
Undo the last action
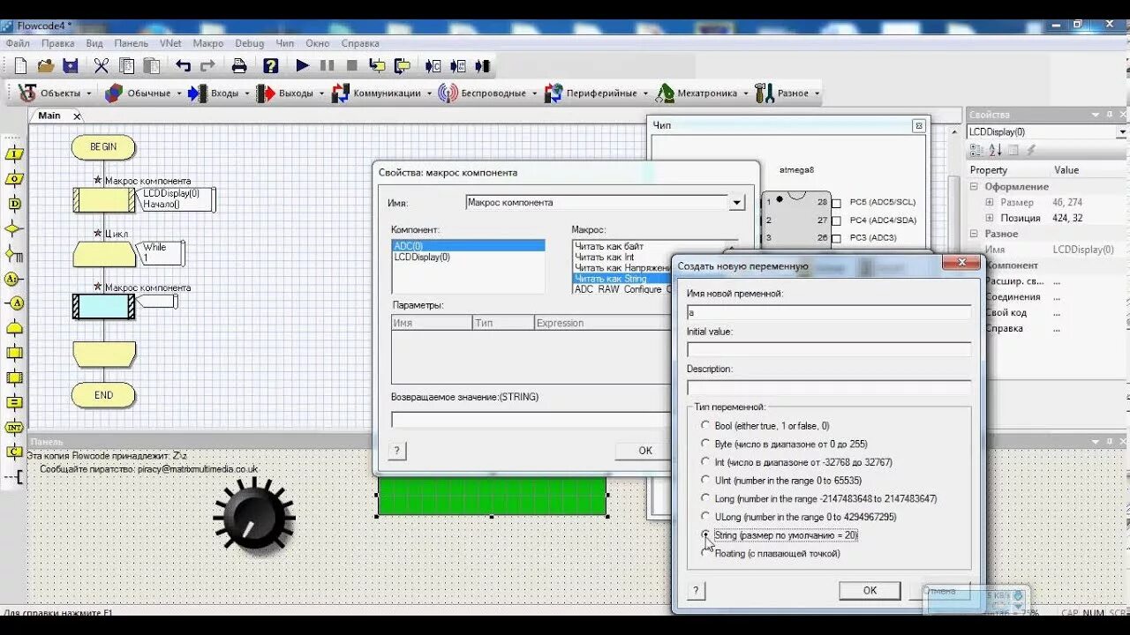pos(183,65)
